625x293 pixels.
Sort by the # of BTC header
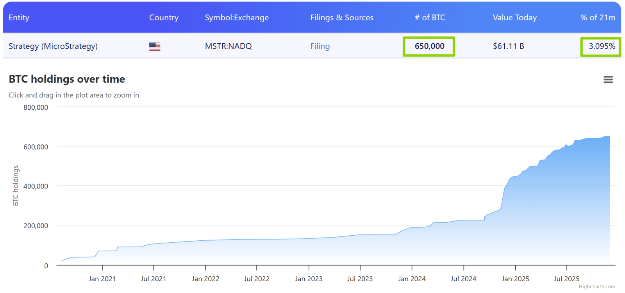pyautogui.click(x=430, y=18)
